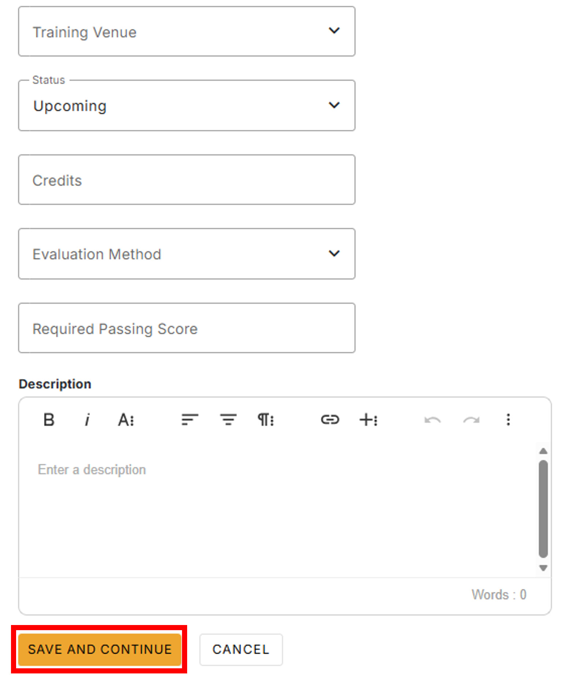Choose the center align text icon
The width and height of the screenshot is (564, 676).
click(x=228, y=420)
